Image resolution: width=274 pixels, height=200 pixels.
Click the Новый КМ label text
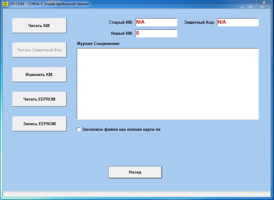pos(122,34)
